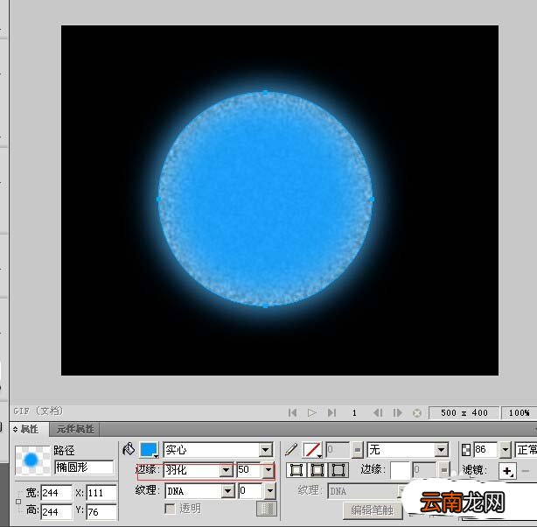
Task: Go to the first frame
Action: coord(292,412)
